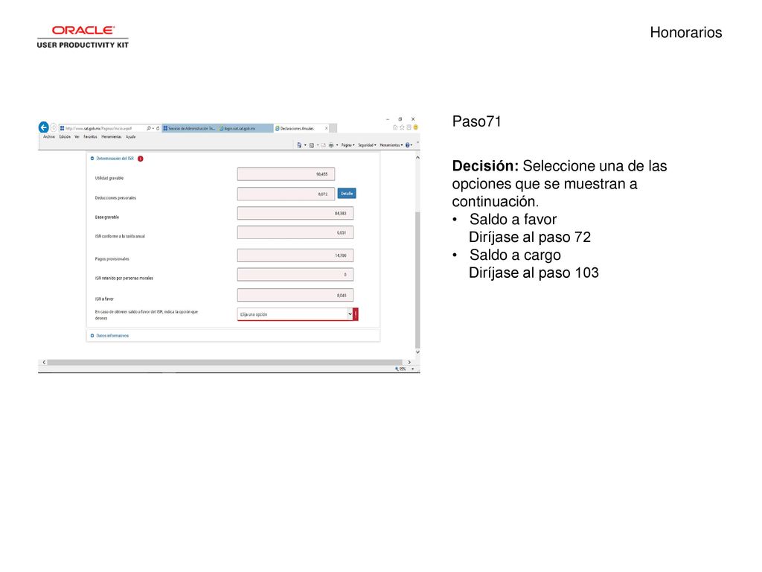Click the search magnifier in address bar
Screen dimensions: 762x572
[149, 128]
